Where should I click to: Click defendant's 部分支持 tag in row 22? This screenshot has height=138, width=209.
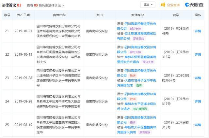pyautogui.click(x=148, y=62)
